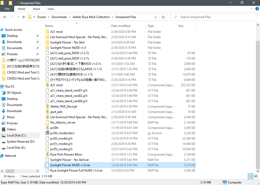Go back to the previous folder
Screen dimensions: 260x185
click(5, 17)
